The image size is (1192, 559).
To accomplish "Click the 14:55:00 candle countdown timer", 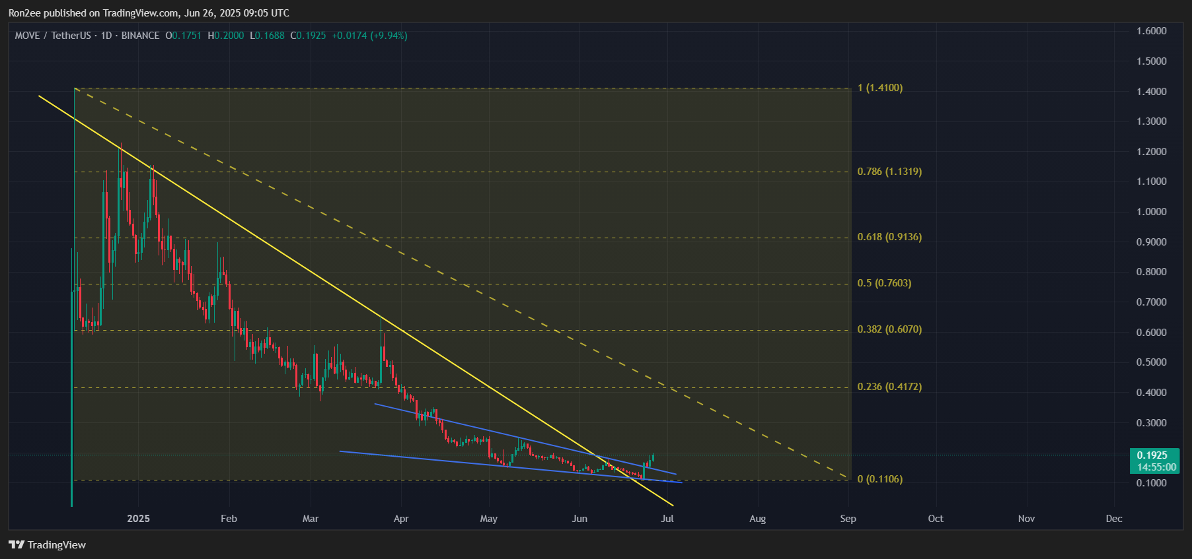I will click(1155, 467).
